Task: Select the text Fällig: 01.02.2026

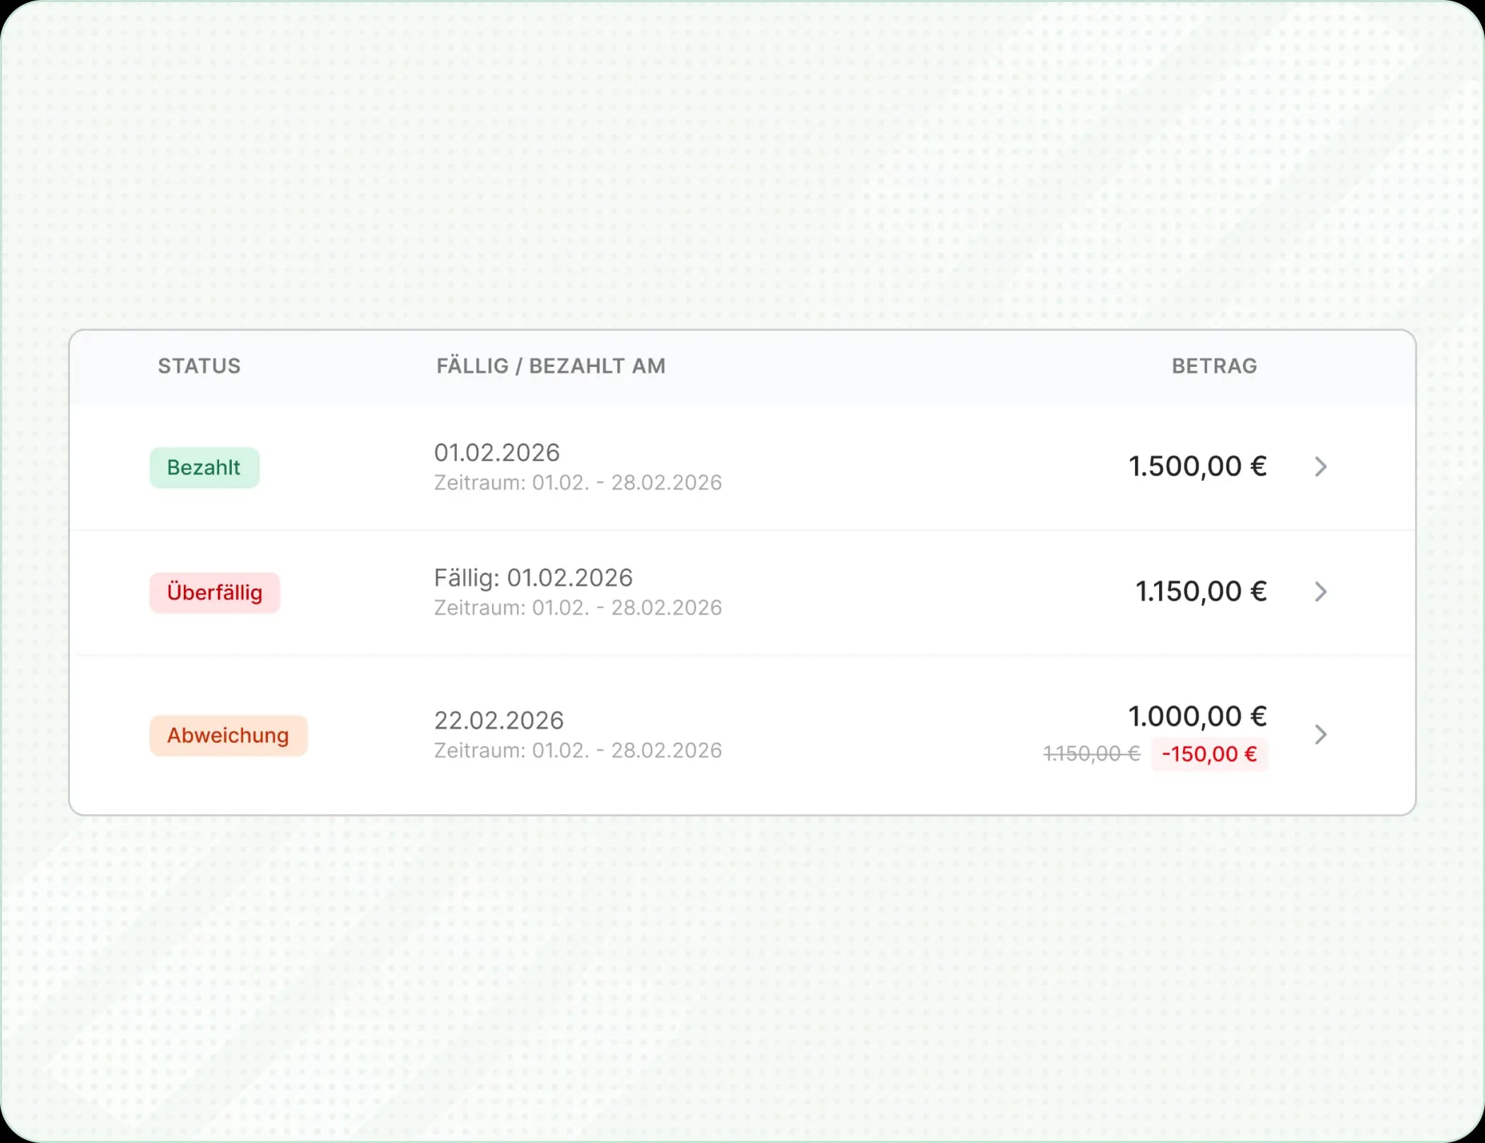Action: 533,578
